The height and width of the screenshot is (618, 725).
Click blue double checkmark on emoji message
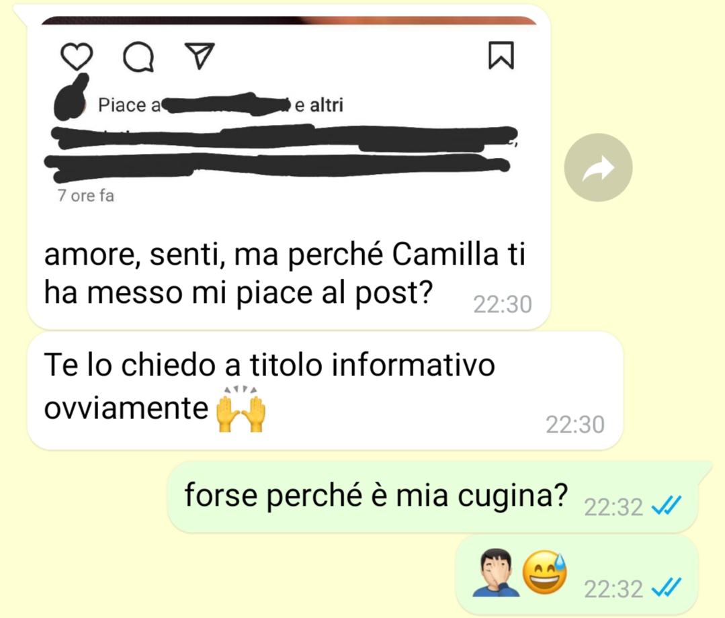click(666, 588)
